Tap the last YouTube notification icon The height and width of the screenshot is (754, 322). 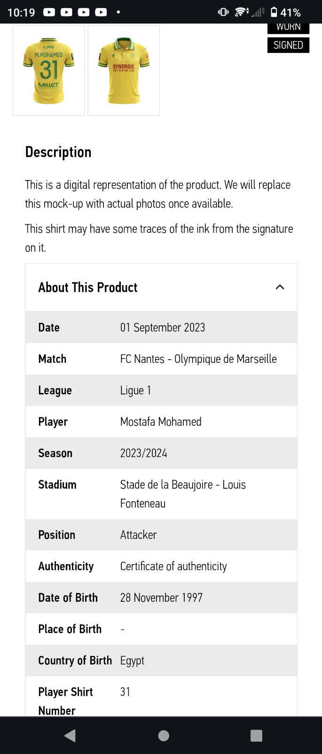point(101,12)
